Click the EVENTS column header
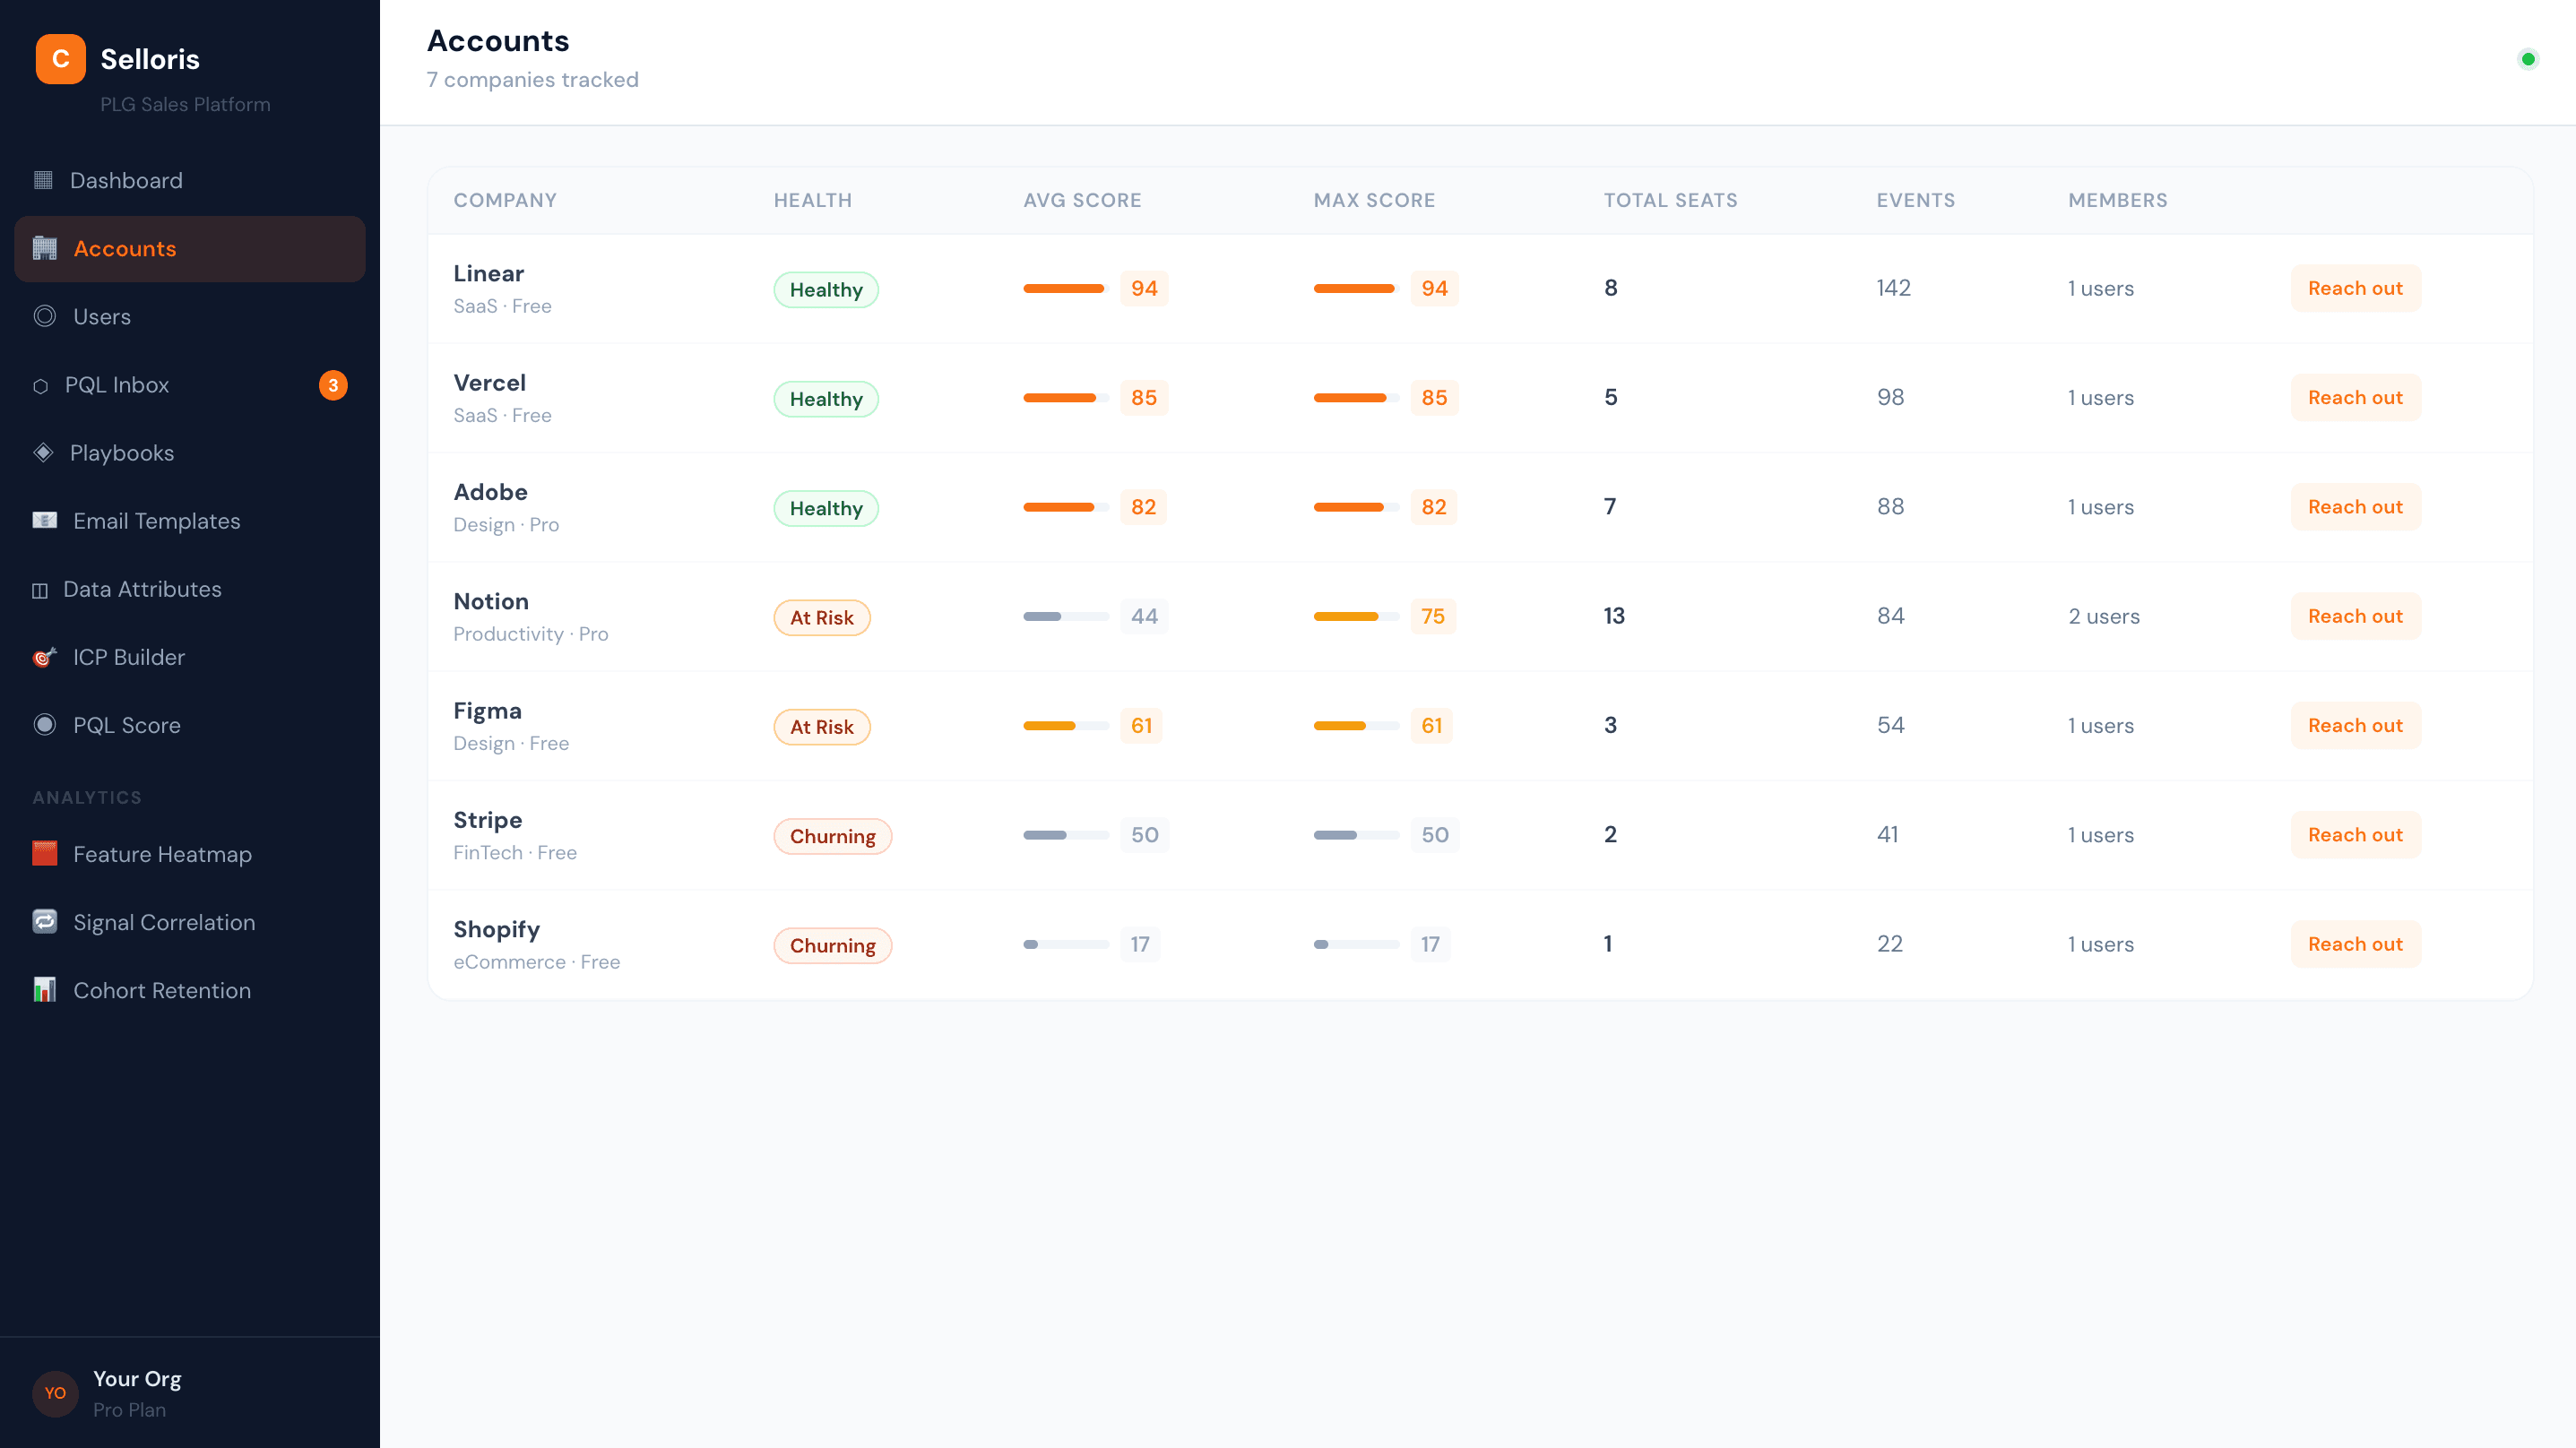 pos(1915,200)
